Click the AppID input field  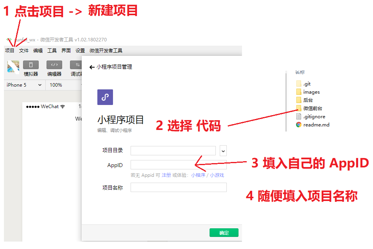[x=178, y=165]
